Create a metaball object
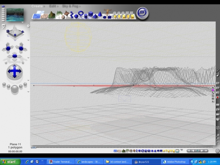The image size is (220, 165). click(71, 15)
